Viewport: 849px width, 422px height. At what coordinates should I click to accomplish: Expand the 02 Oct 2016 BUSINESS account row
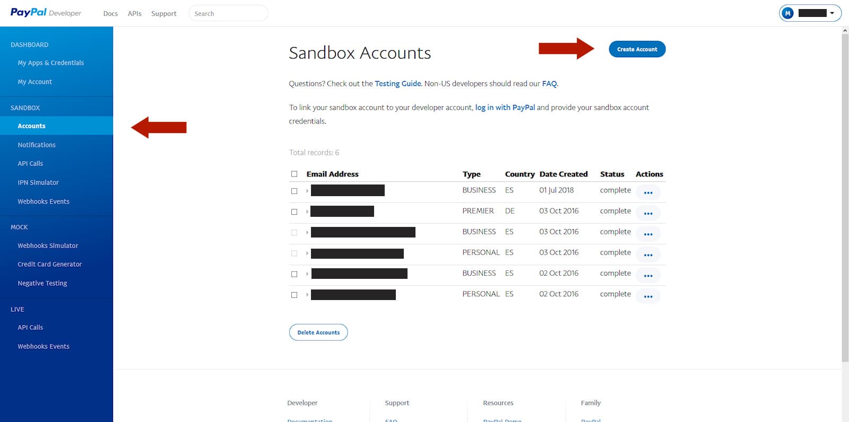coord(307,274)
